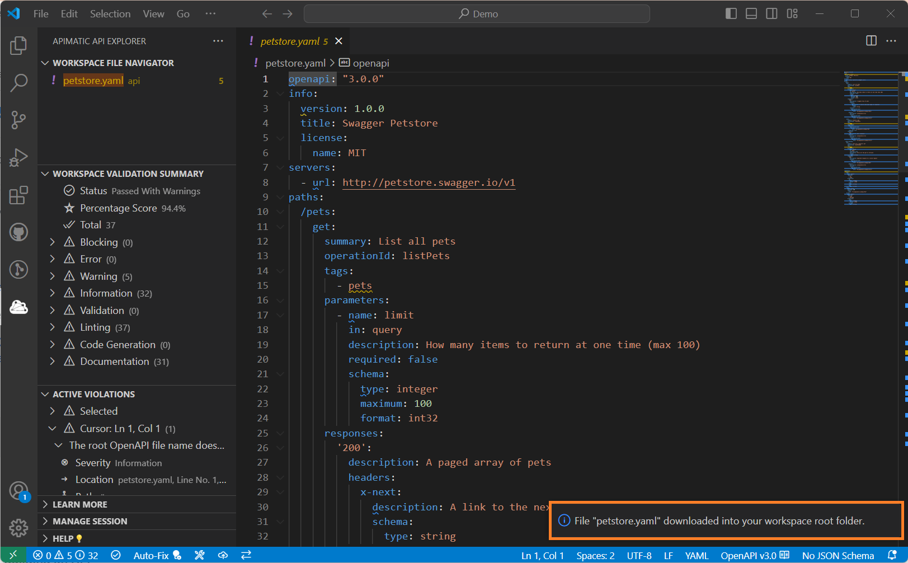Close the petstore.yaml tab

click(x=338, y=41)
